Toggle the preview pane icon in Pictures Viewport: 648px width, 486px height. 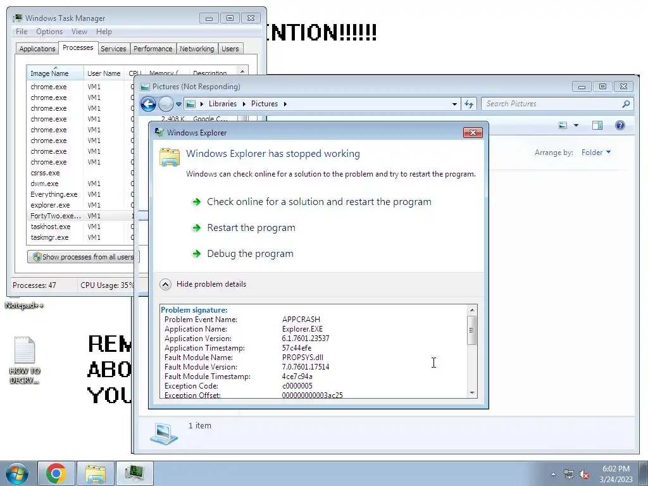click(x=597, y=125)
